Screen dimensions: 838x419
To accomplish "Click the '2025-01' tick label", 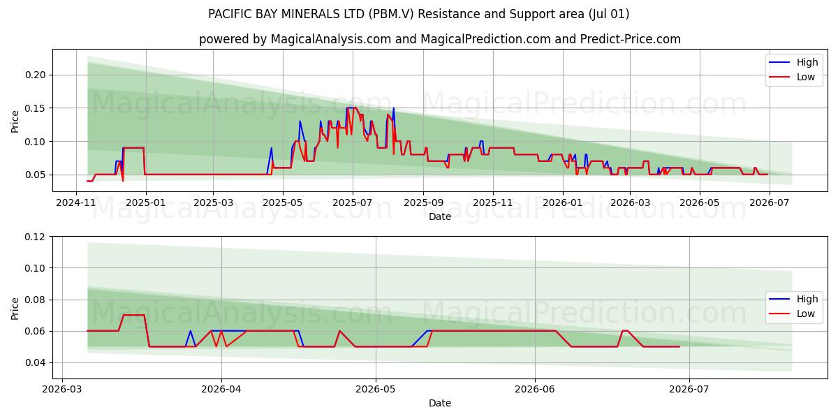I will coord(146,202).
